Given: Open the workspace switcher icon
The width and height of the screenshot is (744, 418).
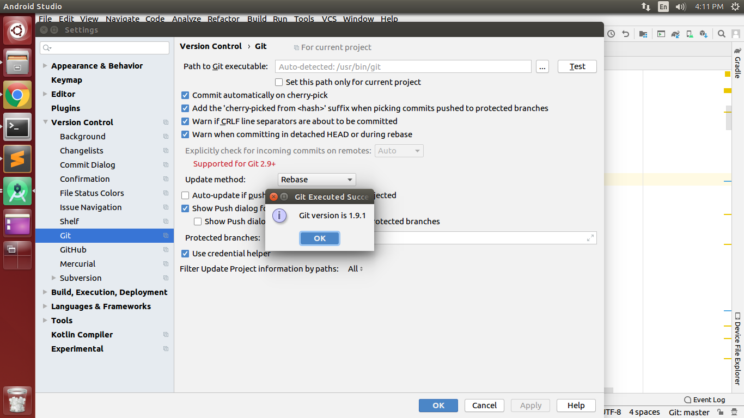Looking at the screenshot, I should click(17, 255).
